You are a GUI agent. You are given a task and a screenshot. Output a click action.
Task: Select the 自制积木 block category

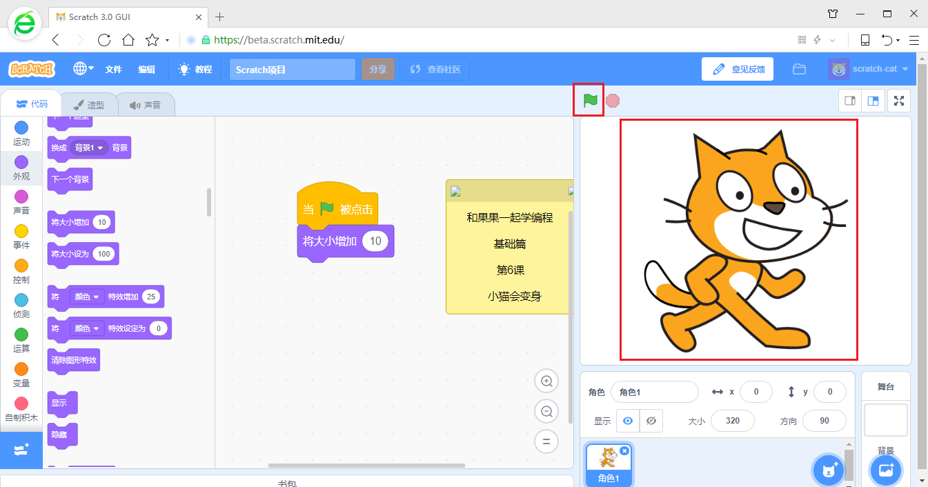[x=21, y=409]
